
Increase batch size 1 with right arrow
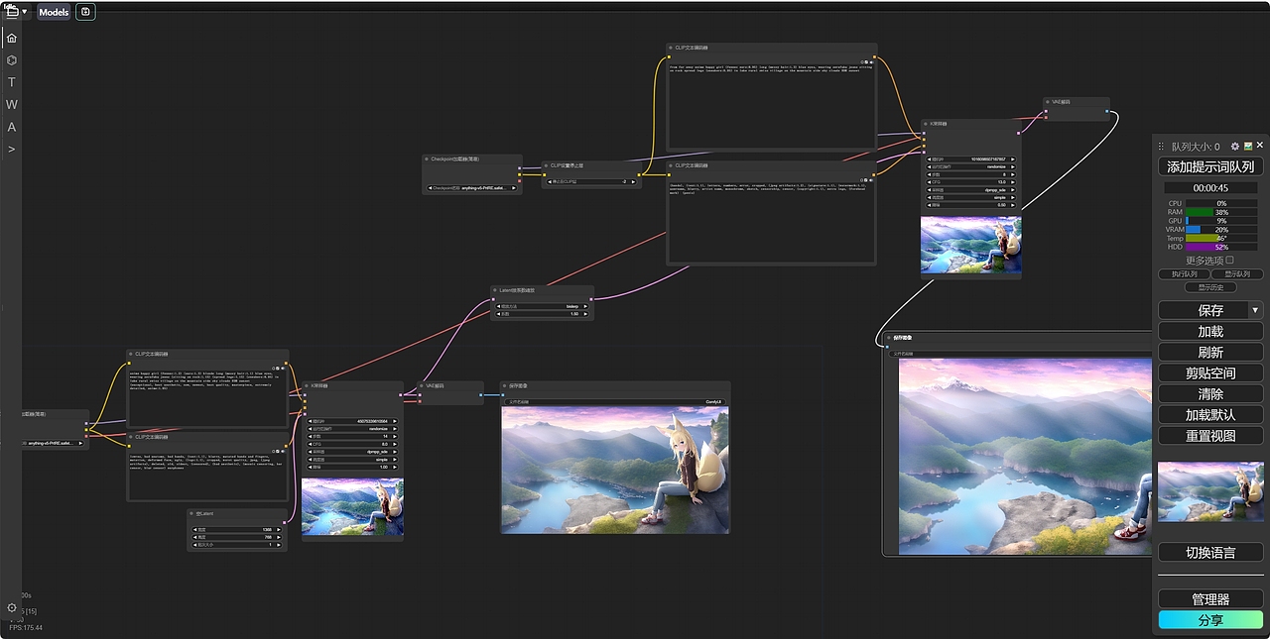click(279, 545)
